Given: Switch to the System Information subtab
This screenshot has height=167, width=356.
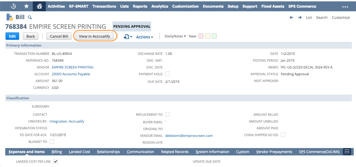Looking at the screenshot, I should coord(212,152).
